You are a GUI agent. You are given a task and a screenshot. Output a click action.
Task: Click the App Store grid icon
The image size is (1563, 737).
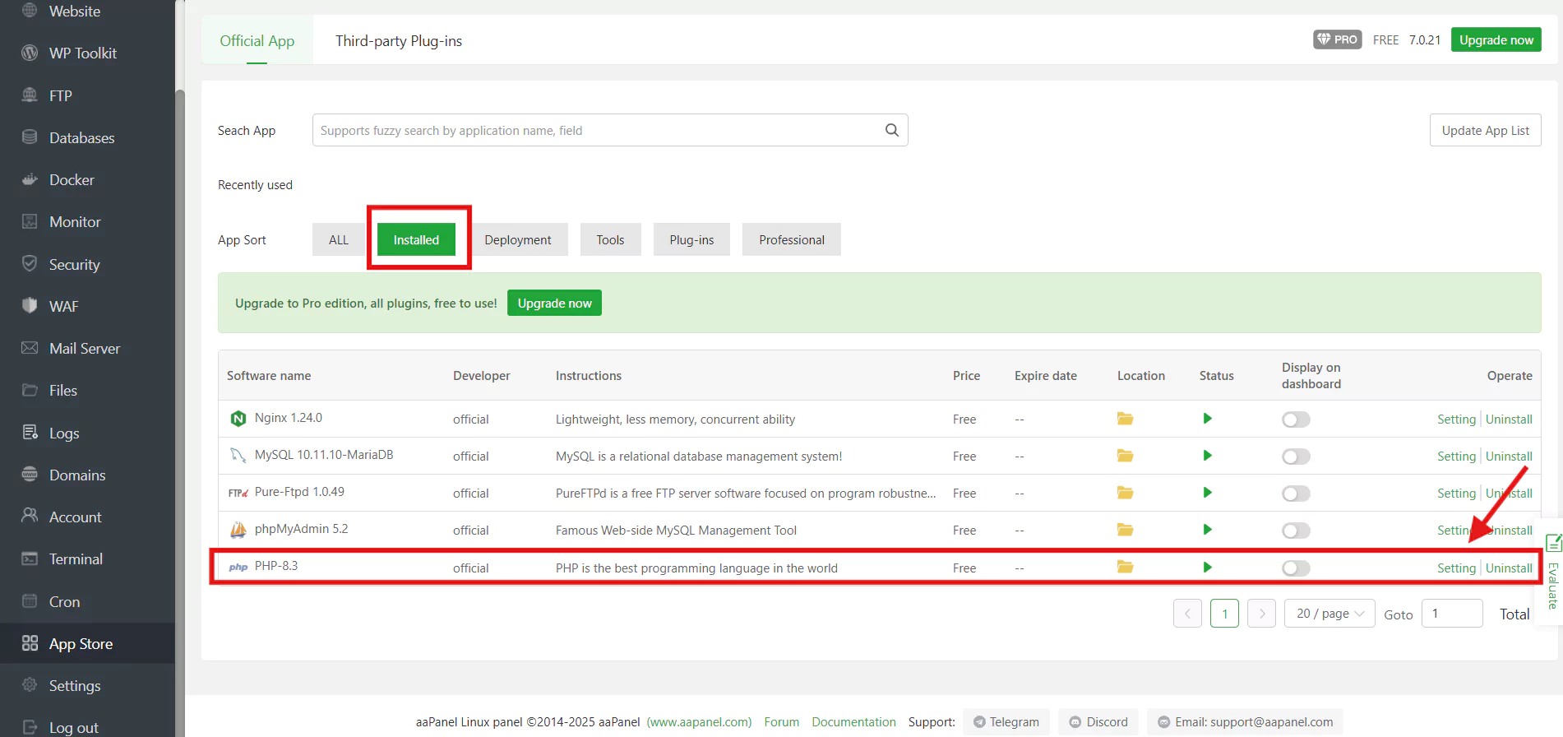coord(30,643)
